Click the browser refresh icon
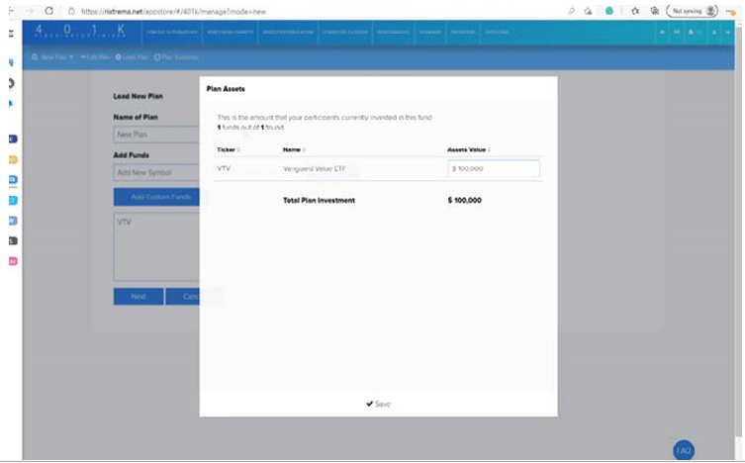Viewport: 745px width, 463px height. 48,10
